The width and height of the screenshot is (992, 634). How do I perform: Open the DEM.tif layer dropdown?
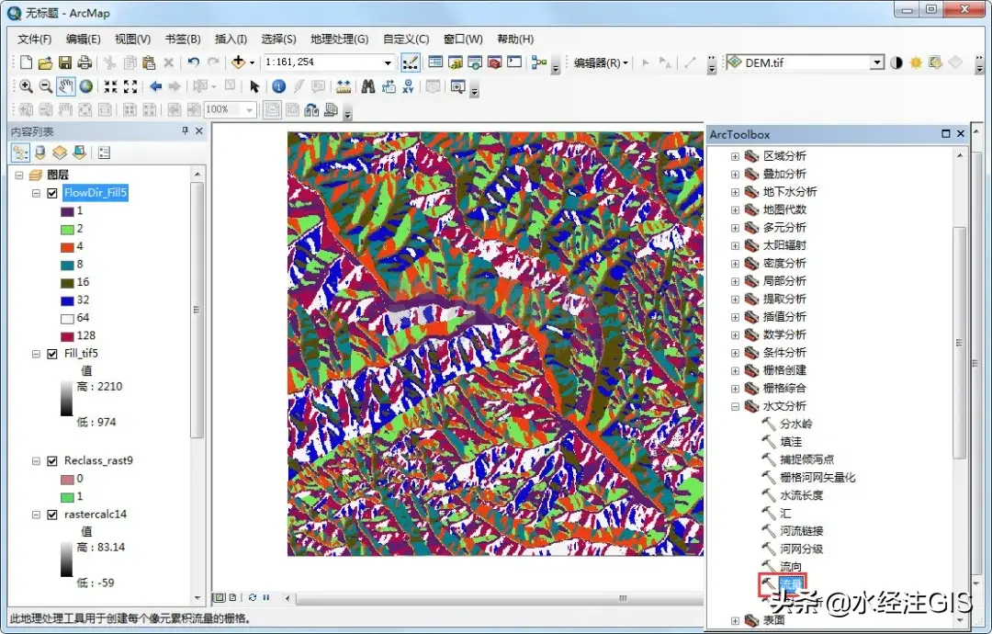(x=877, y=62)
